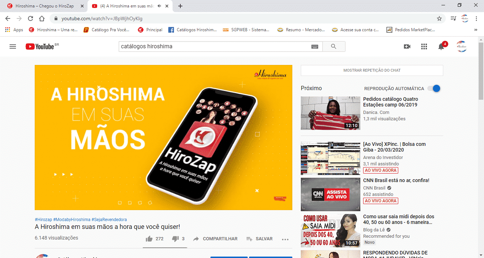The image size is (484, 258).
Task: Click the address bar URL
Action: point(102,18)
